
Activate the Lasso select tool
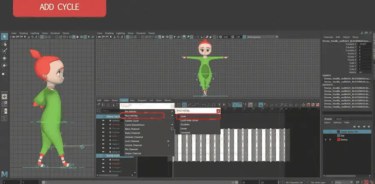(x=4, y=44)
